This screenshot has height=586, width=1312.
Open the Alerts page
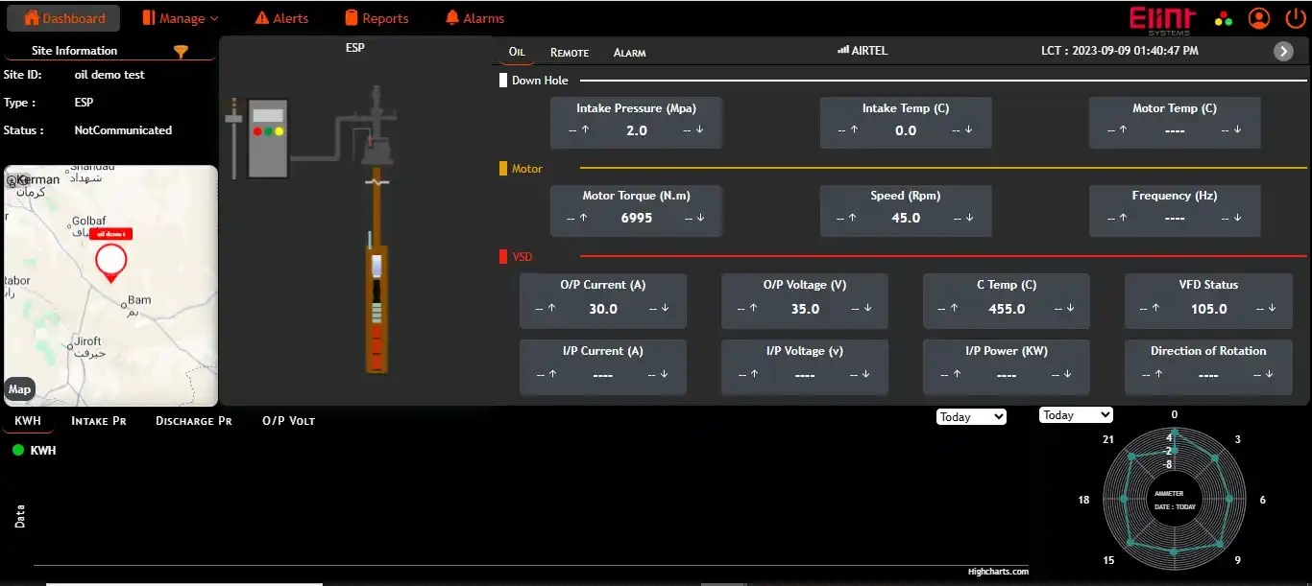click(281, 18)
